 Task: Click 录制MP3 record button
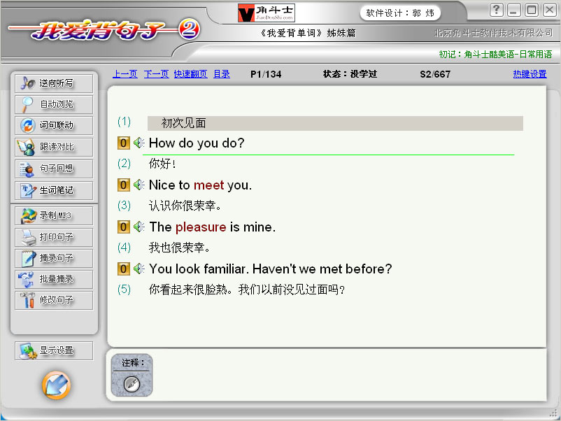click(54, 215)
